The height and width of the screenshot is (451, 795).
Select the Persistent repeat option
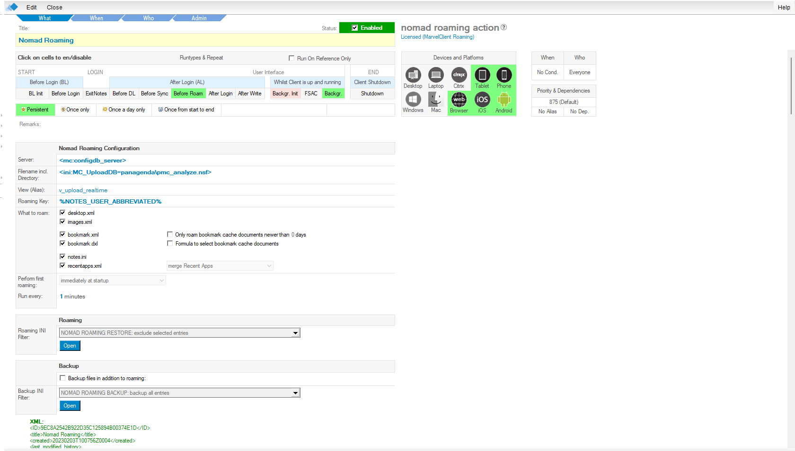tap(35, 110)
